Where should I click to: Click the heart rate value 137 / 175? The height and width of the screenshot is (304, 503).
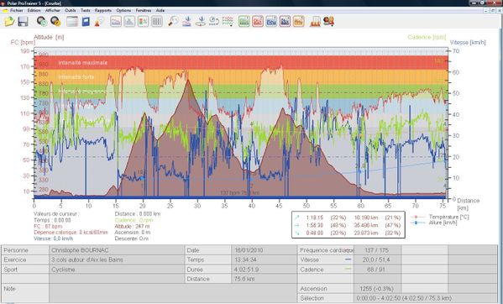[x=376, y=250]
